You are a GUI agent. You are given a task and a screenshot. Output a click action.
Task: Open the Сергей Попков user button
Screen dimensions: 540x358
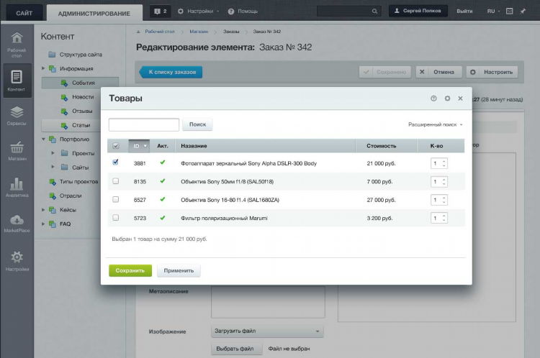tap(418, 11)
